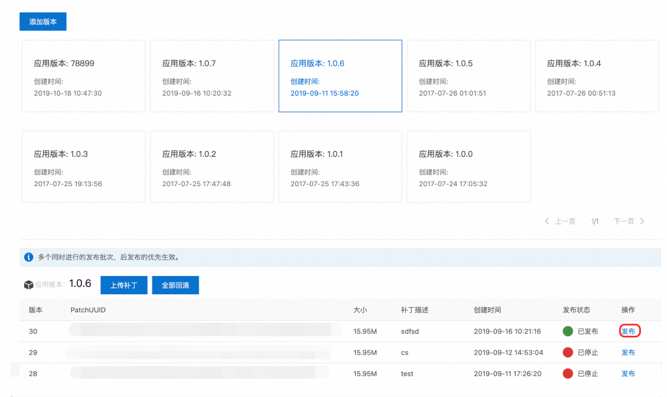Click the 补丁描述 column header
This screenshot has height=397, width=667.
414,310
